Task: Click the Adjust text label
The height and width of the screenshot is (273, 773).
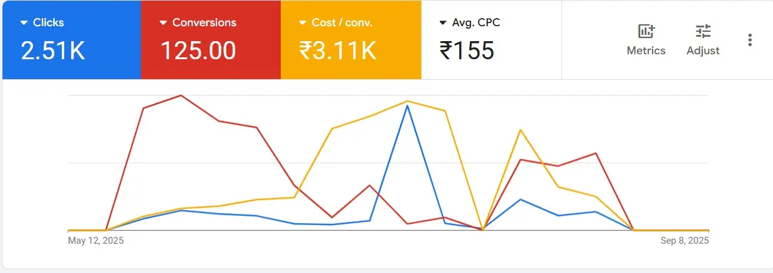Action: (703, 50)
